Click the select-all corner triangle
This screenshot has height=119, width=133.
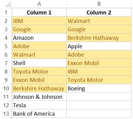(8, 4)
